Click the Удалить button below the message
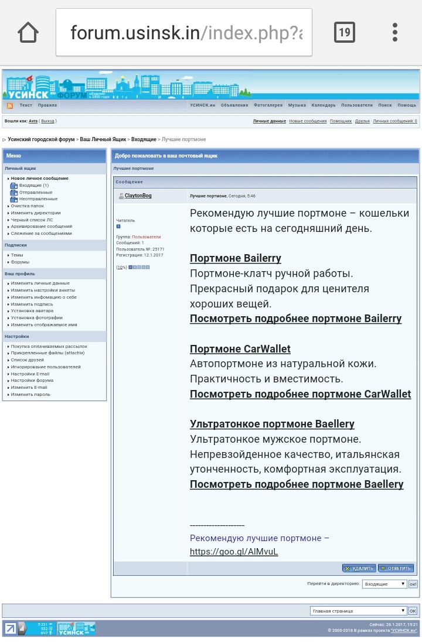This screenshot has width=422, height=643. (x=359, y=568)
